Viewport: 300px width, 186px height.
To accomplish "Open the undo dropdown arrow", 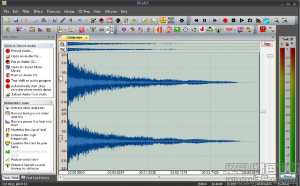I will [85, 21].
